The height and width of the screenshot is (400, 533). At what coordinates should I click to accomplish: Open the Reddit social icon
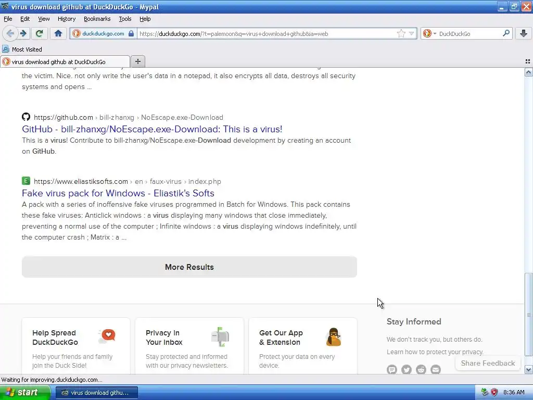pyautogui.click(x=421, y=369)
